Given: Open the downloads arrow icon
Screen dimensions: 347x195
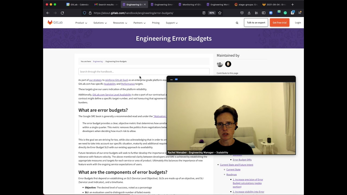Looking at the screenshot, I should coord(249,13).
